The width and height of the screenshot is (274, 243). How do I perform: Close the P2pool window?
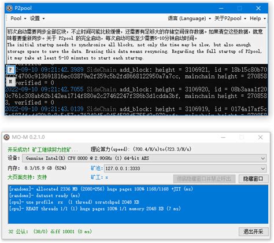(258, 8)
